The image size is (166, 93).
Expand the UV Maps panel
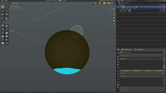coord(120,88)
